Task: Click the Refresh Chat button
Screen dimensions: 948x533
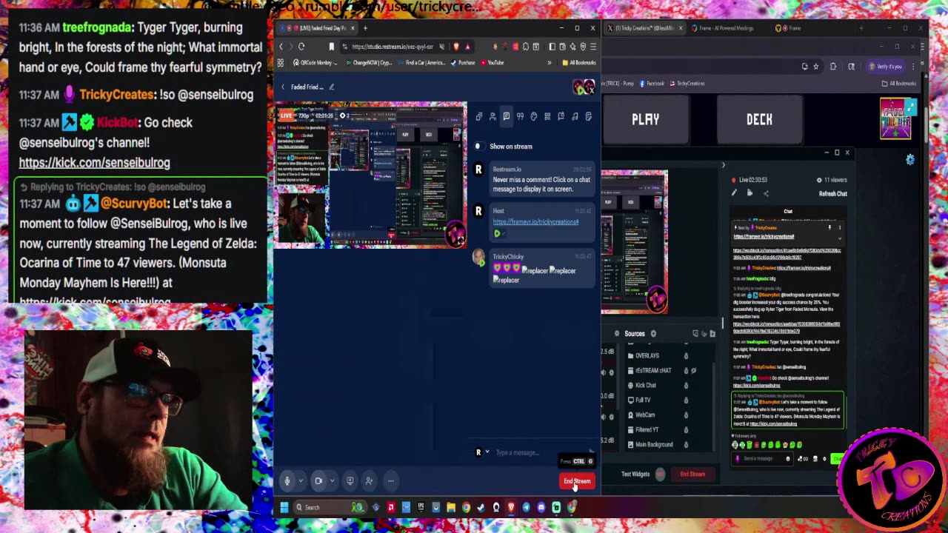Action: pyautogui.click(x=832, y=194)
